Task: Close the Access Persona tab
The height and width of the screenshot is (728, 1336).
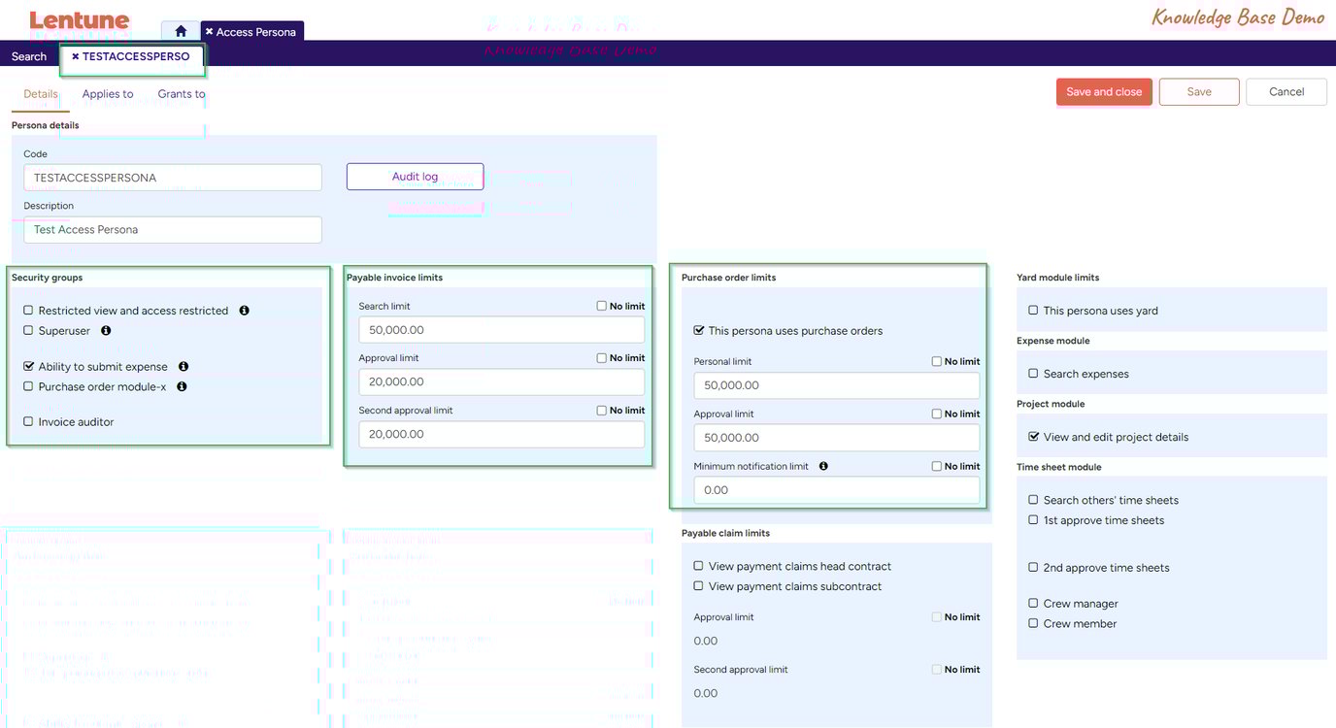Action: pyautogui.click(x=209, y=32)
